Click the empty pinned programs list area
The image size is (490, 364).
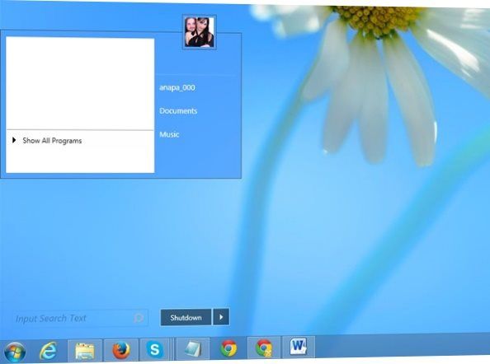(x=80, y=84)
